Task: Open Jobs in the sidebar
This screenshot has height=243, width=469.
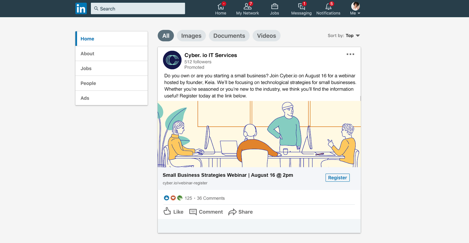Action: tap(111, 68)
